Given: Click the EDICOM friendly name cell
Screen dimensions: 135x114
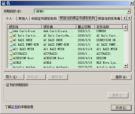Looking at the screenshot, I should pyautogui.click(x=101, y=58).
